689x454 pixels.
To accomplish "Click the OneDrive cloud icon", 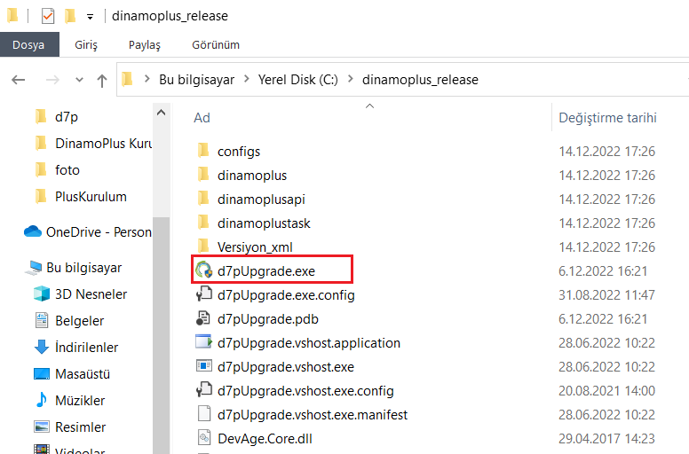I will [x=33, y=231].
